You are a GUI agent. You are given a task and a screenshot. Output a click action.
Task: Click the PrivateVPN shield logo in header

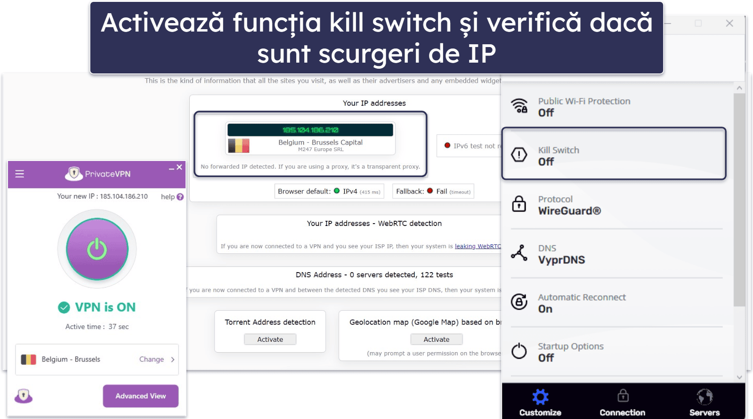[x=73, y=174]
